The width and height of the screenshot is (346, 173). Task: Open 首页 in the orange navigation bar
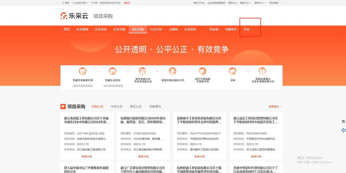click(67, 29)
